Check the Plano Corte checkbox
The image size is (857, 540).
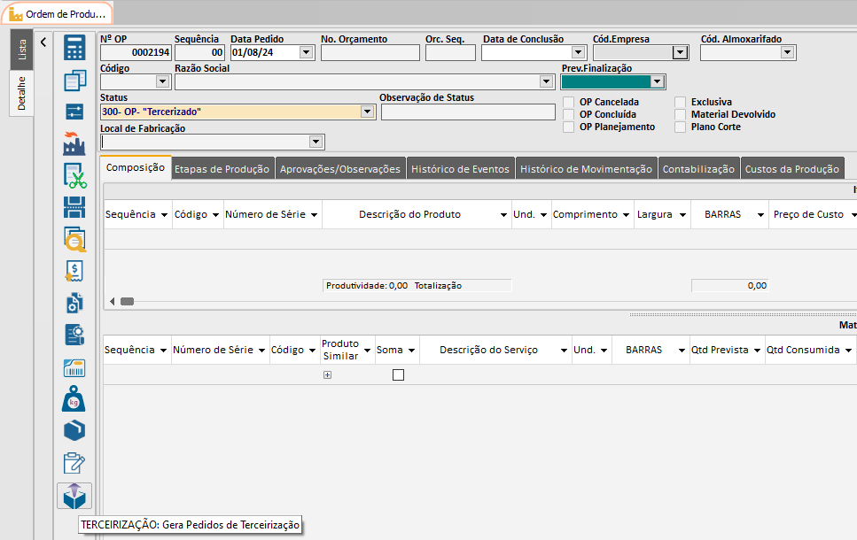coord(680,127)
